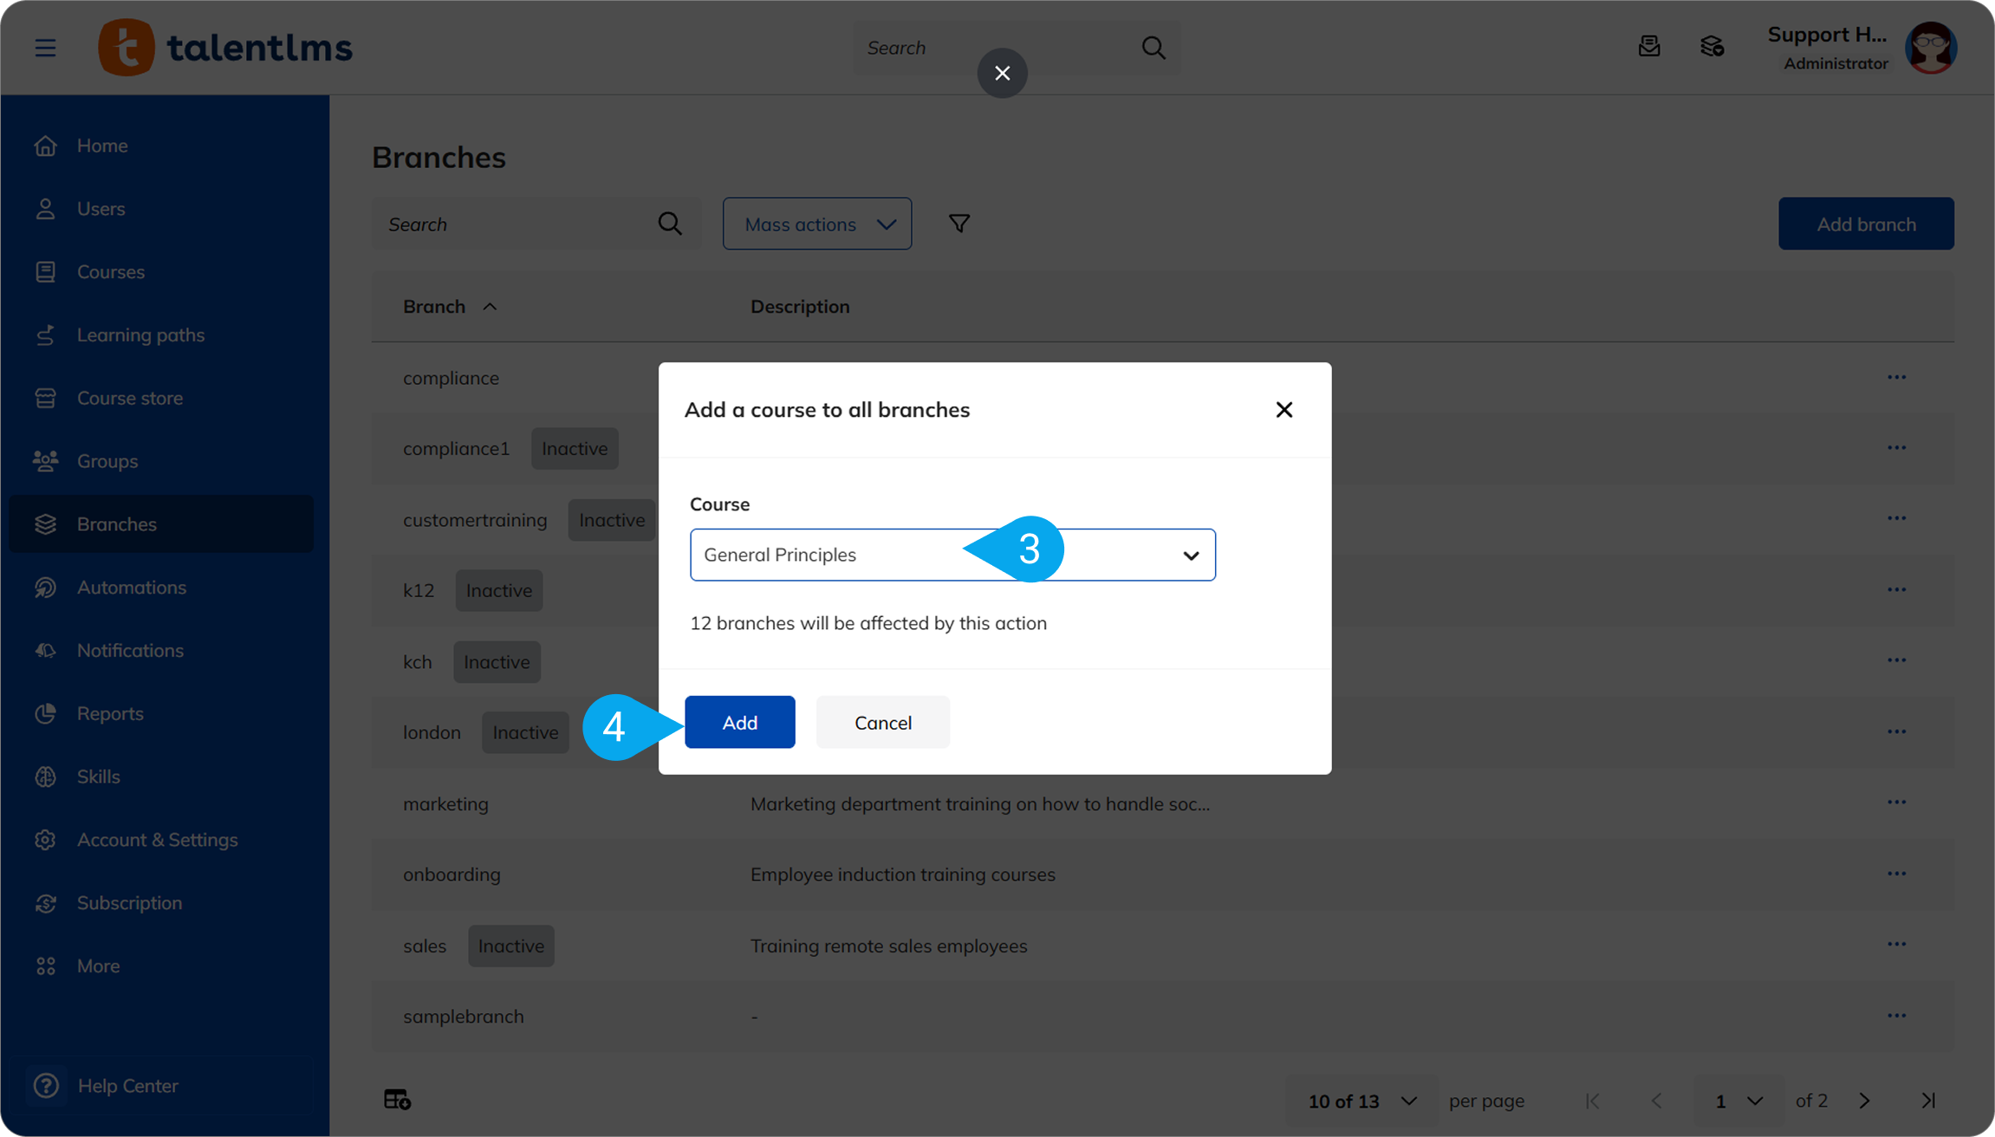Click the hamburger menu icon
The width and height of the screenshot is (1995, 1137).
pyautogui.click(x=45, y=48)
